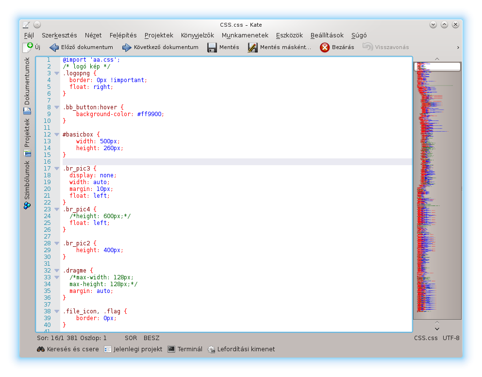Click the Kate application icon in title bar
Viewport: 482px width, 377px height.
pyautogui.click(x=26, y=25)
